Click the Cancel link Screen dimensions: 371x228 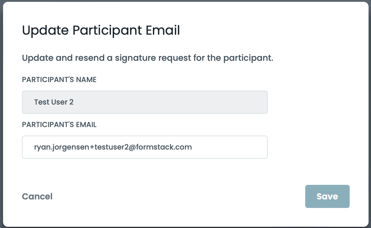click(x=37, y=196)
